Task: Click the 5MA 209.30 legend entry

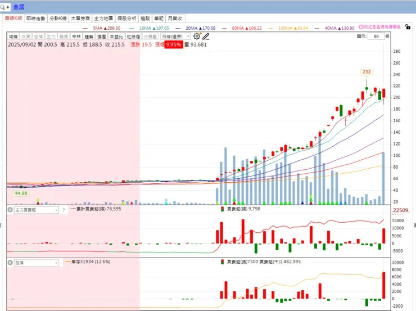Action: (102, 28)
